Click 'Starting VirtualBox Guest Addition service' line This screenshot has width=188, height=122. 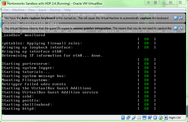tap(50, 92)
